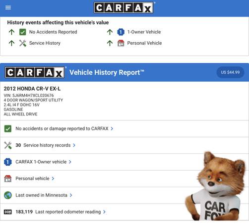Click the odometer icon beside 183,119
This screenshot has height=224, width=249.
pos(8,212)
